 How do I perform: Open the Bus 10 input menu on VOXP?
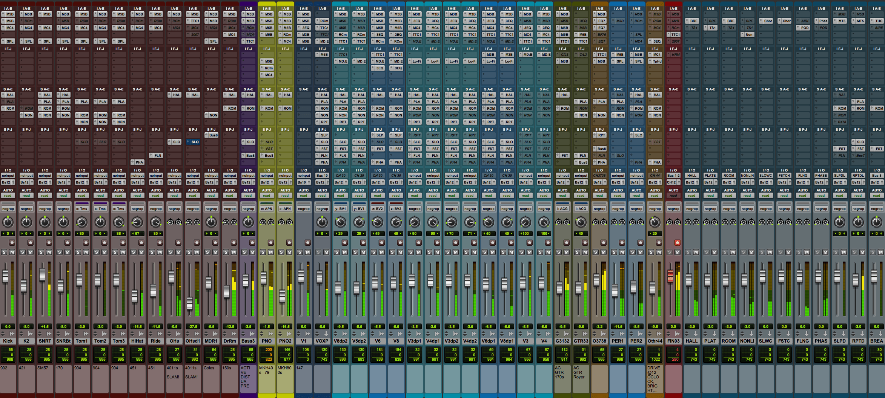pyautogui.click(x=322, y=175)
